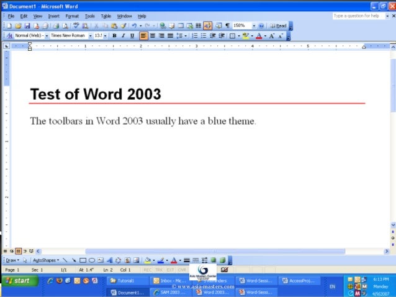Viewport: 396px width, 297px height.
Task: Align text right
Action: point(161,36)
